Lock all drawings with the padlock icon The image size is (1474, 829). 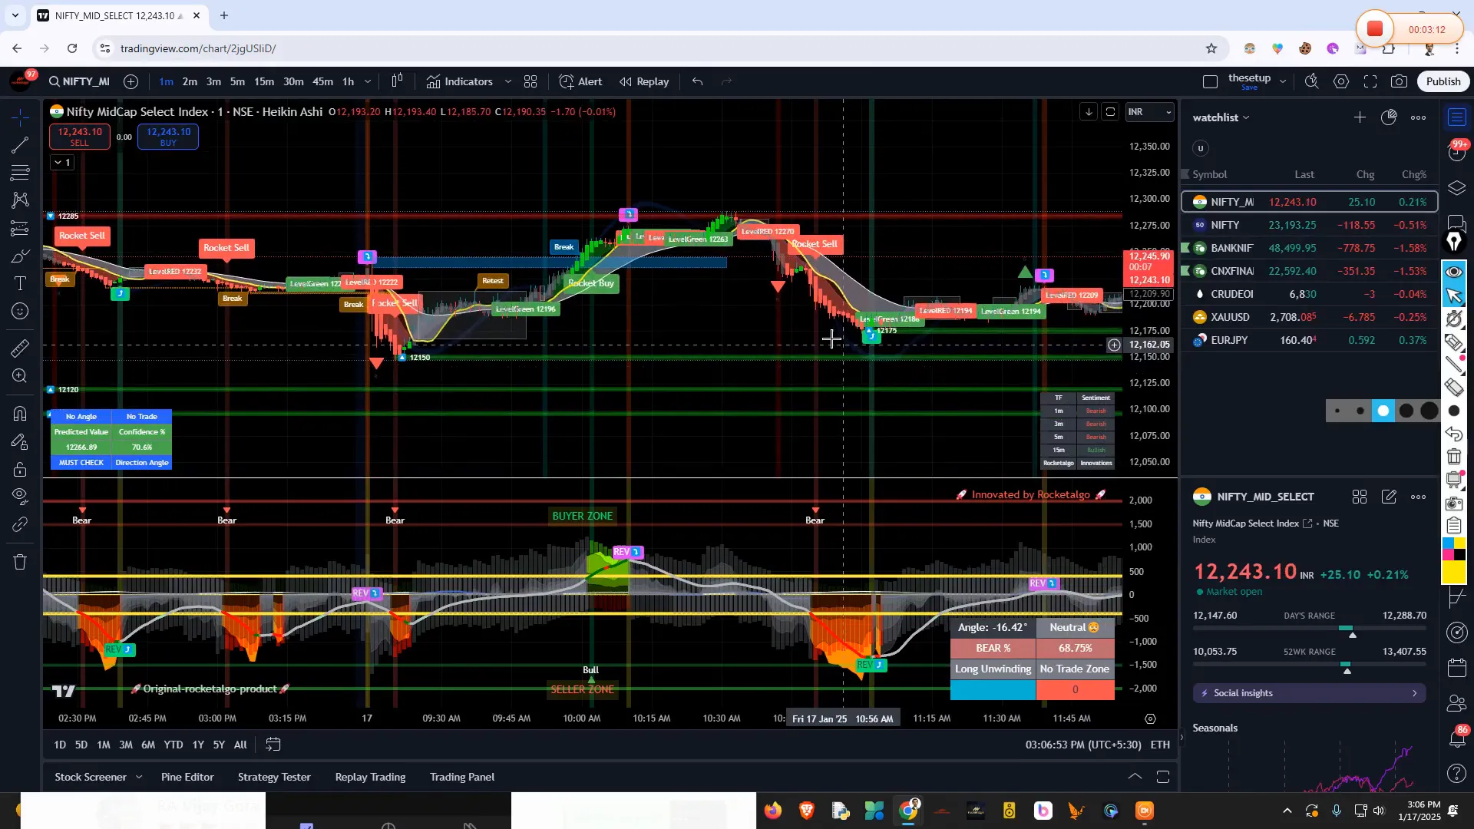click(19, 470)
